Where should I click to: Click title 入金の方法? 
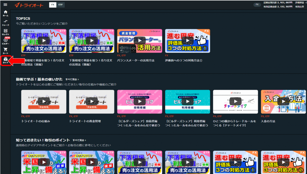268,121
